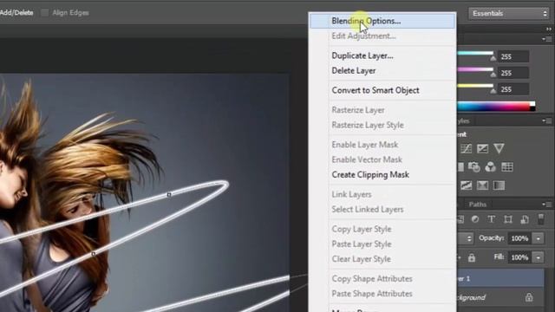Select Create Clipping Mask
This screenshot has height=312, width=555.
pos(382,174)
